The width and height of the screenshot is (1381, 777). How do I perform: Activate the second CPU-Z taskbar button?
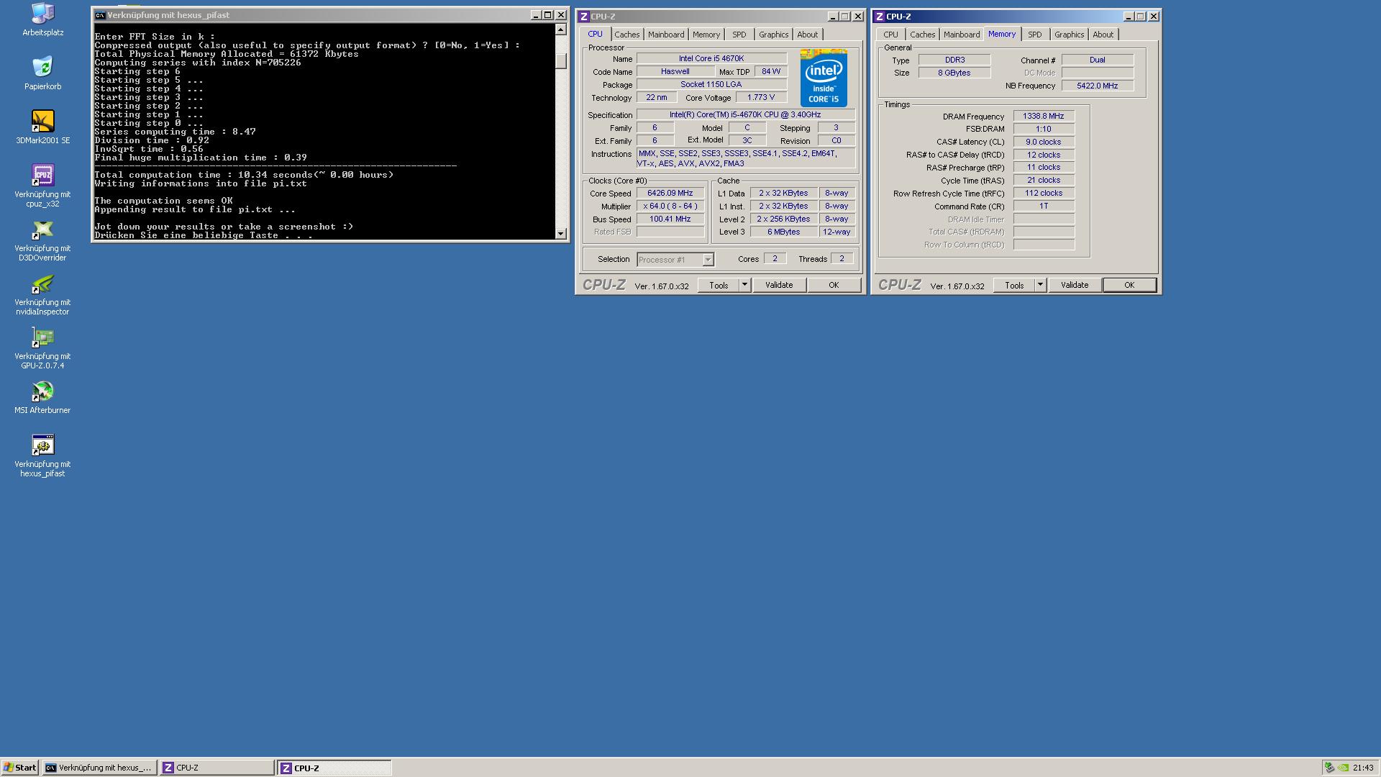tap(334, 768)
